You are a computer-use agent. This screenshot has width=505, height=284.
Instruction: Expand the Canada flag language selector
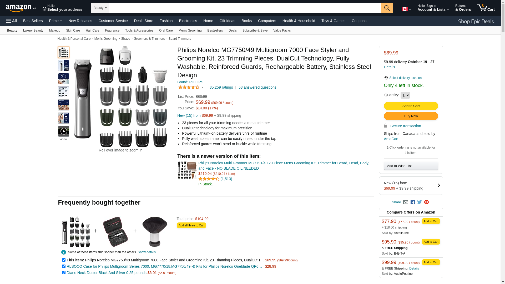pyautogui.click(x=406, y=9)
